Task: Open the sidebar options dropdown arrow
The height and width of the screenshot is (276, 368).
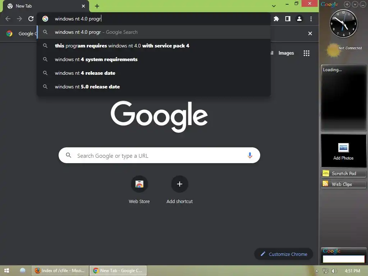Action: tap(355, 4)
